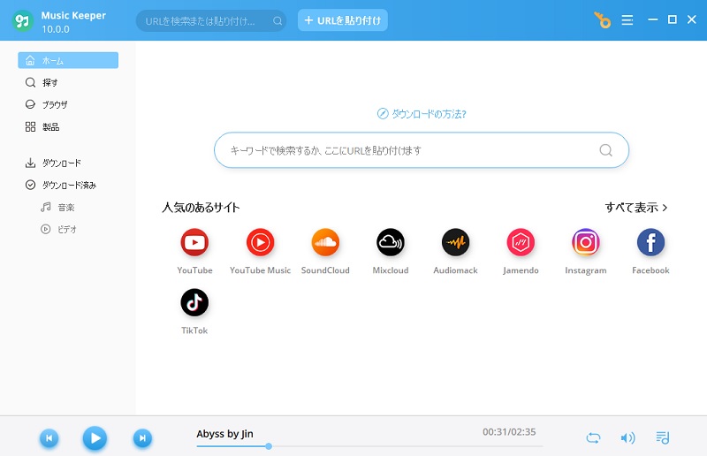Open the Audiomack site icon
Image resolution: width=707 pixels, height=456 pixels.
pos(455,242)
